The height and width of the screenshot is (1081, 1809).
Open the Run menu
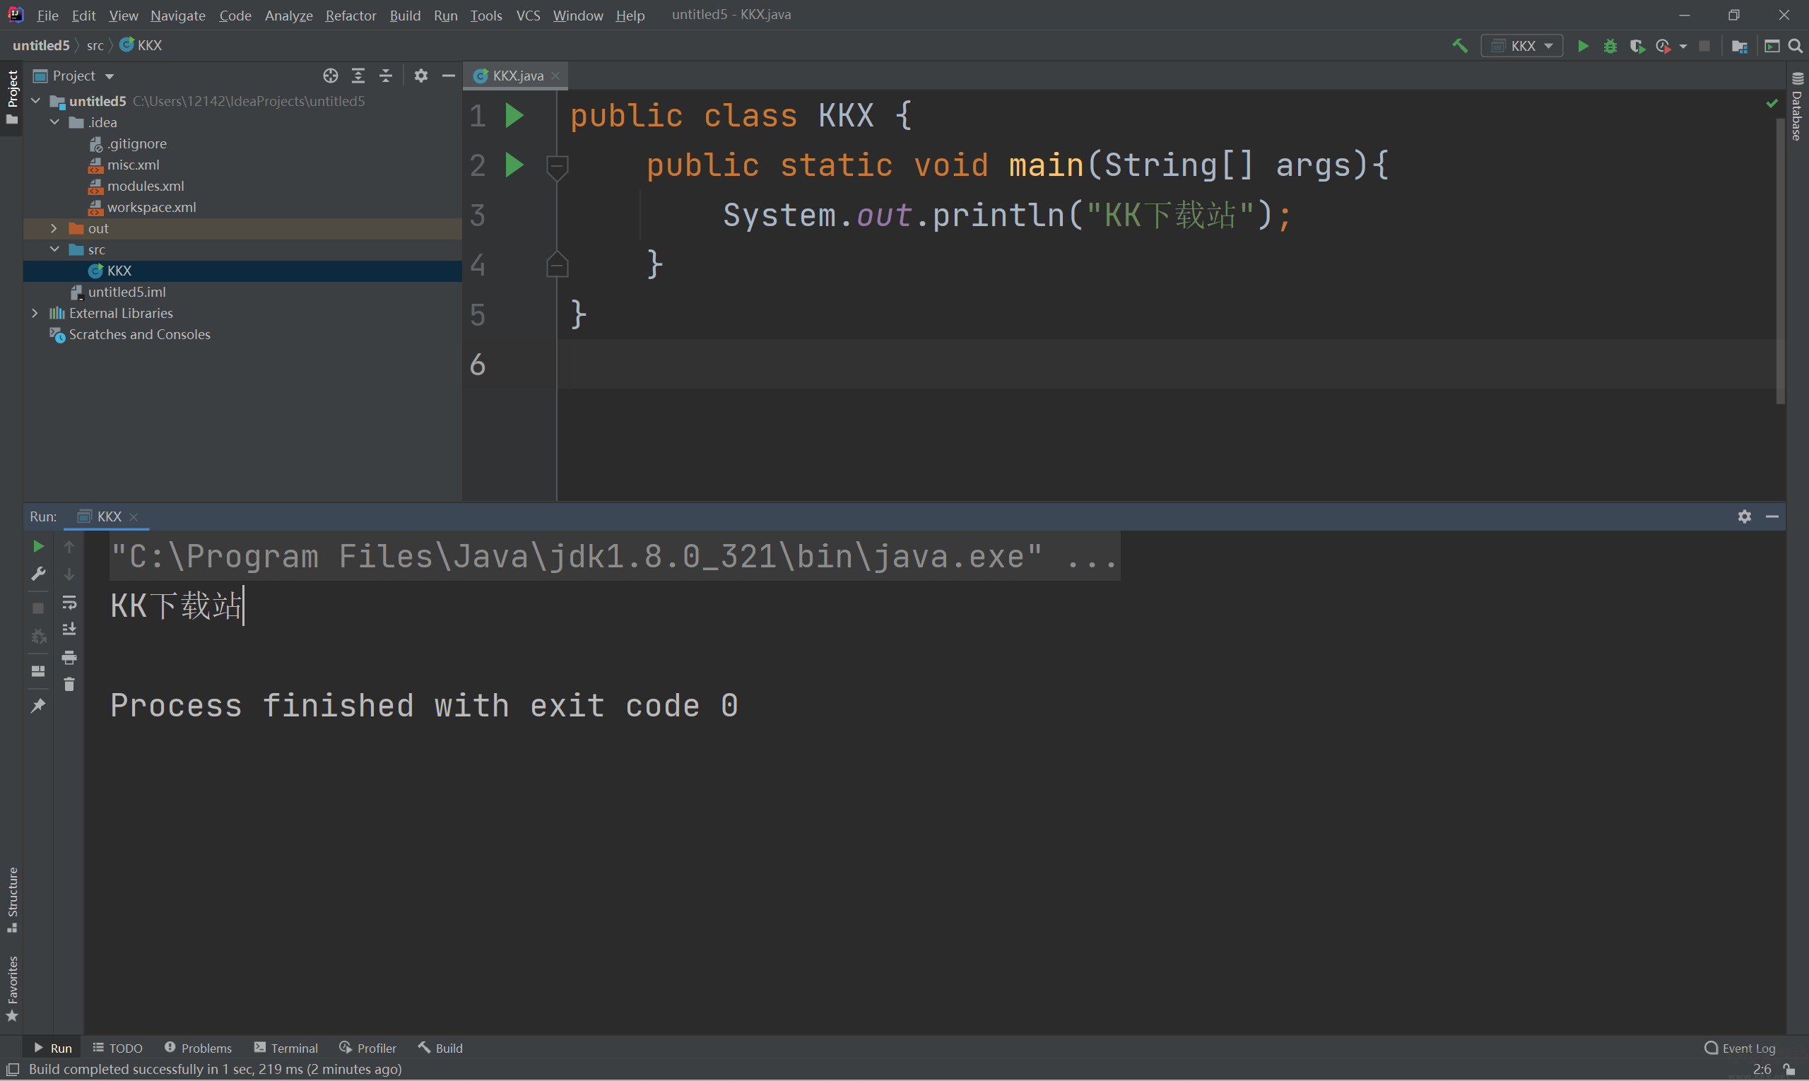pyautogui.click(x=445, y=16)
